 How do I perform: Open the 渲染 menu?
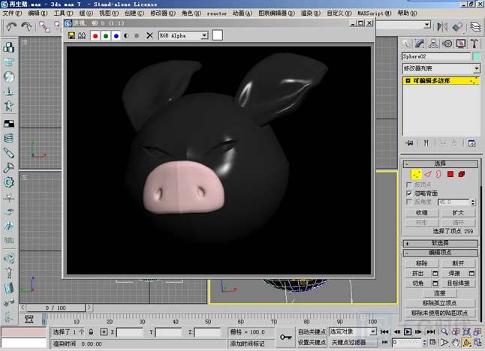coord(311,13)
